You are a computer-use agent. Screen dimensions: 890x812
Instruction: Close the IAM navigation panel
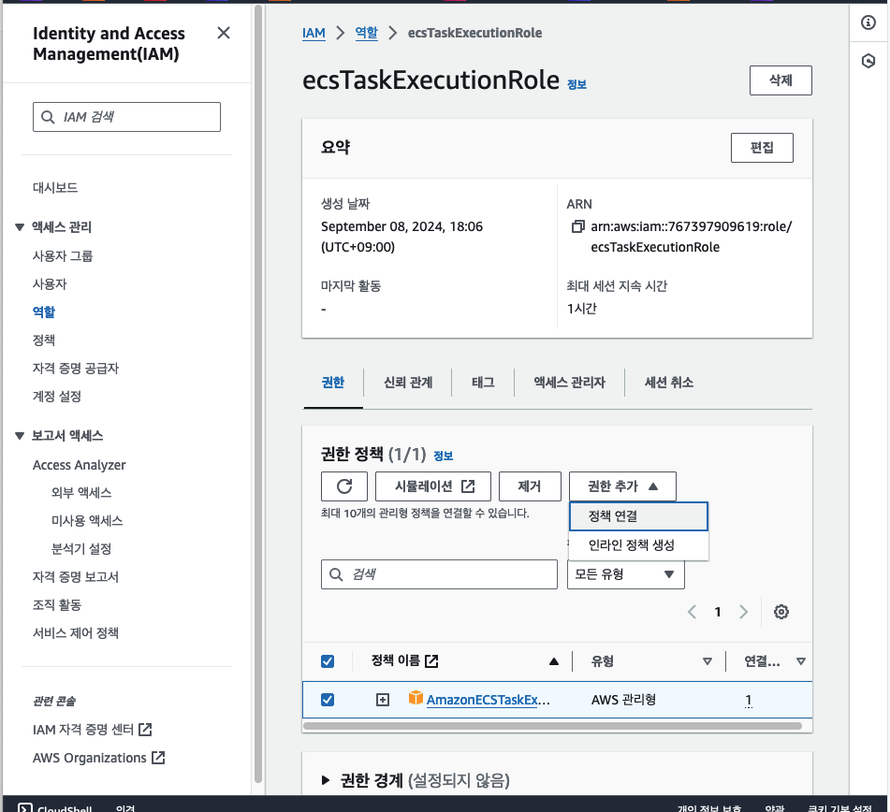224,33
